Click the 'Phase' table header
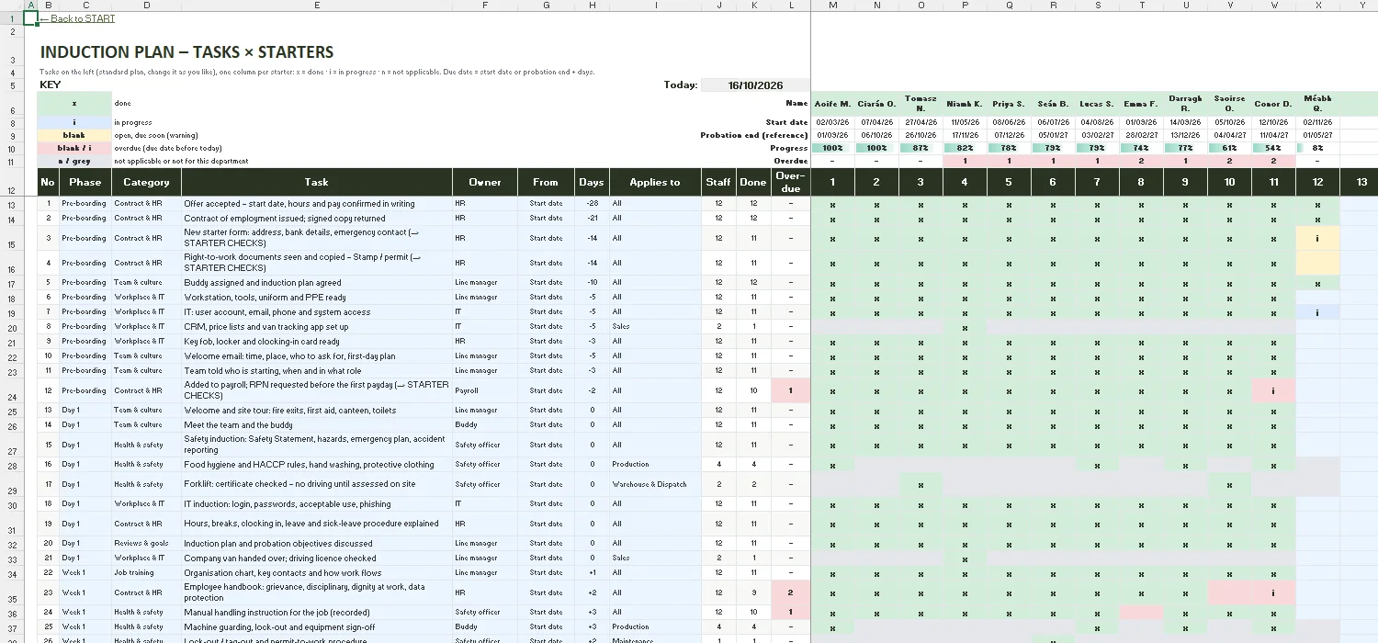The image size is (1378, 643). pos(85,182)
